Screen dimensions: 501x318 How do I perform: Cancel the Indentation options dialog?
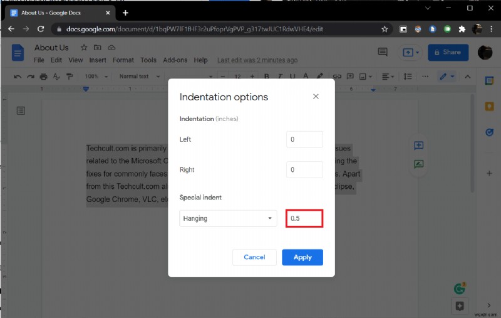[254, 257]
